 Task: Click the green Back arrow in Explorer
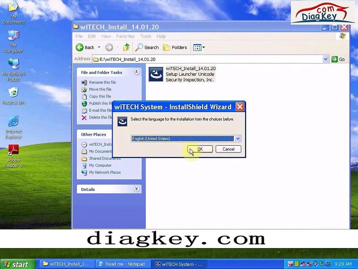click(x=80, y=47)
